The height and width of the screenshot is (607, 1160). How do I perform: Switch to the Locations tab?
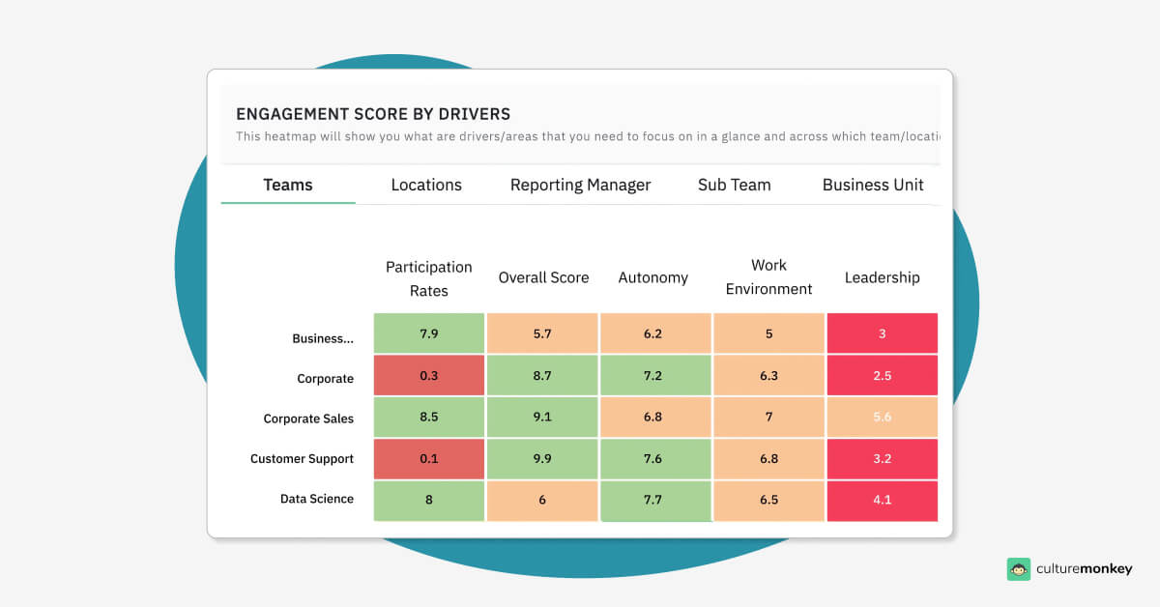point(425,185)
